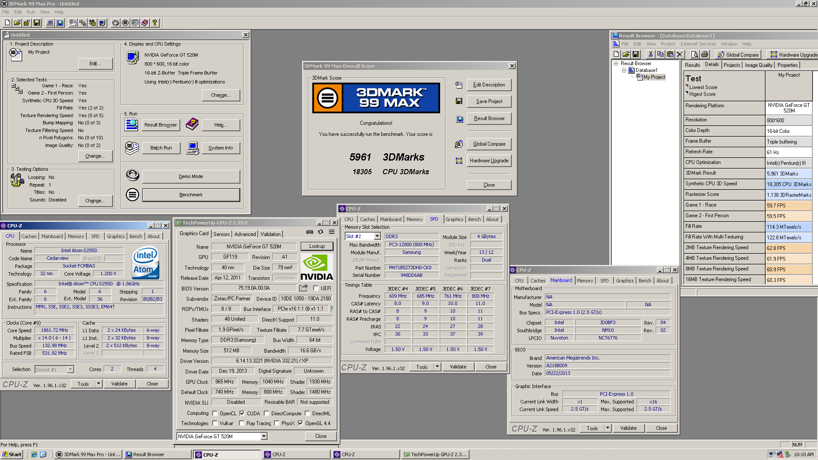Screen dimensions: 818x460
Task: Open Internet Explorer from quick launch
Action: 34,454
